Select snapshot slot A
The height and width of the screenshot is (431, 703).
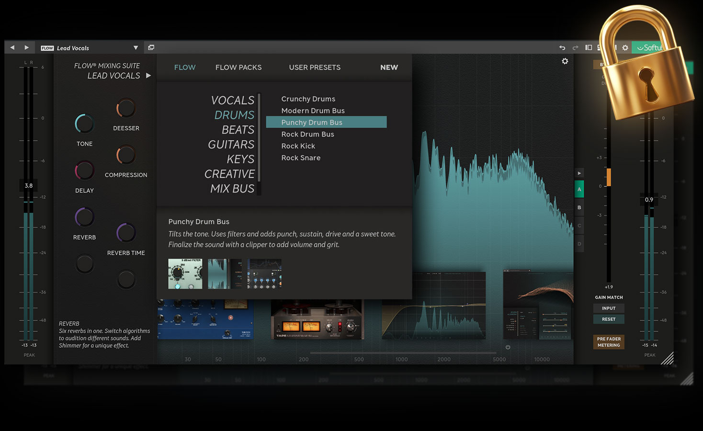click(x=579, y=190)
